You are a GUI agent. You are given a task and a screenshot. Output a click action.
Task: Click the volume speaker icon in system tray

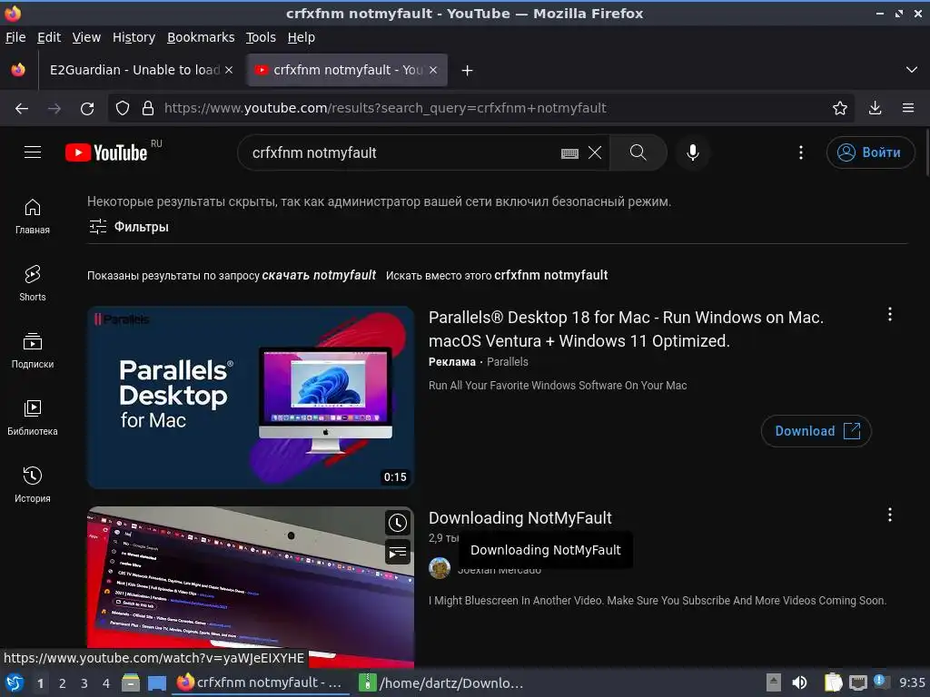point(799,682)
